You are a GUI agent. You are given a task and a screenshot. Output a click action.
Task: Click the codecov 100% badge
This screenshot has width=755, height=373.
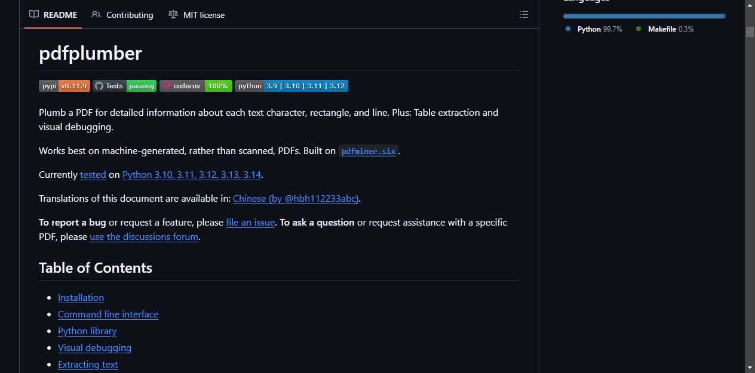[x=195, y=86]
